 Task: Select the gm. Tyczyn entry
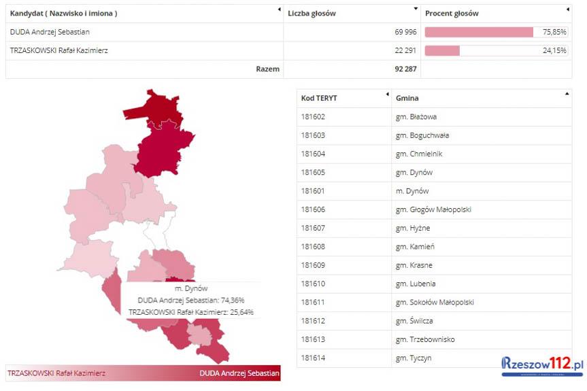tap(414, 358)
